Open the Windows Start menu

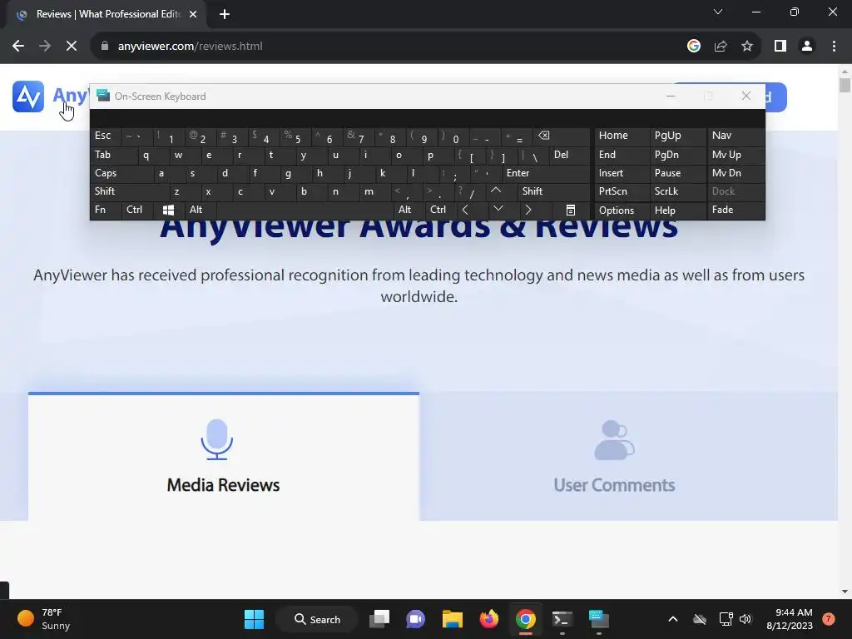(254, 619)
